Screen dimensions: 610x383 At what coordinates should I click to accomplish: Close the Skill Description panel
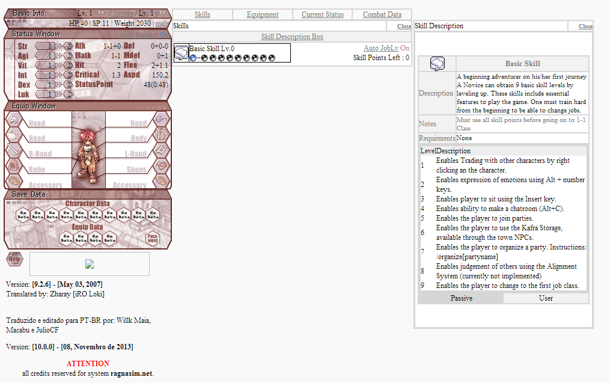coord(585,26)
